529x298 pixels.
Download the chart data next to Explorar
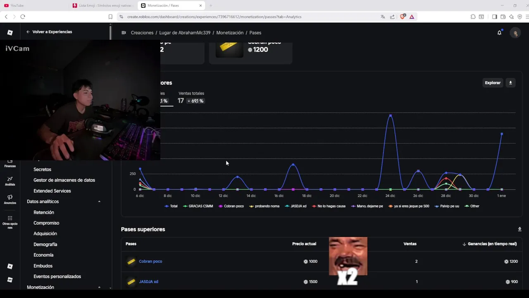510,83
